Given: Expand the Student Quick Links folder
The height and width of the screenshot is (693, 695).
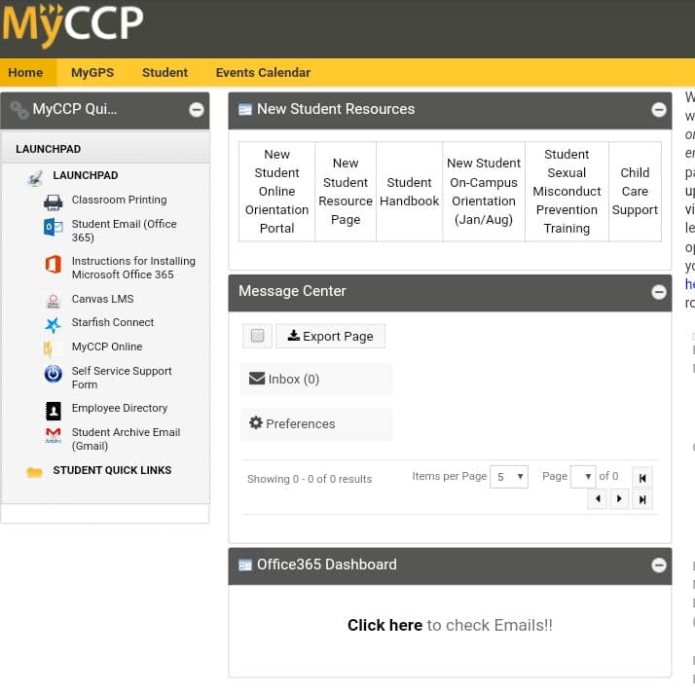Looking at the screenshot, I should click(35, 472).
